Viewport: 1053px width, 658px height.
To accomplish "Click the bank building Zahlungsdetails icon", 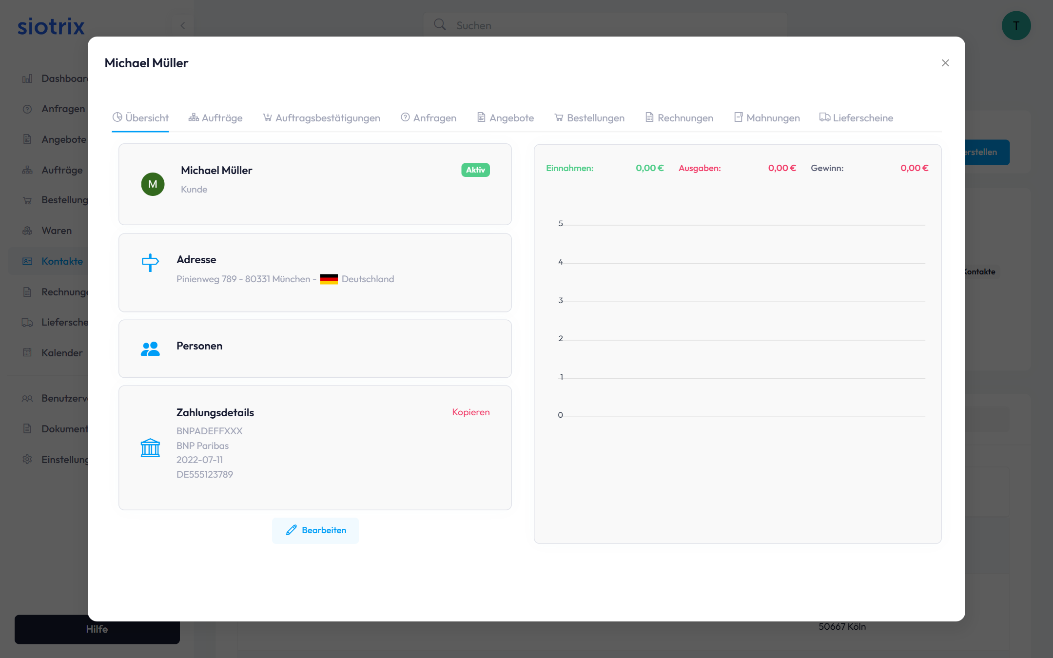I will [150, 447].
